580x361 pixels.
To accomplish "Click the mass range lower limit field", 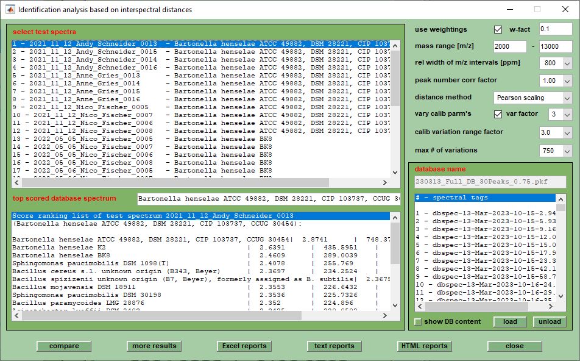I will [x=510, y=46].
